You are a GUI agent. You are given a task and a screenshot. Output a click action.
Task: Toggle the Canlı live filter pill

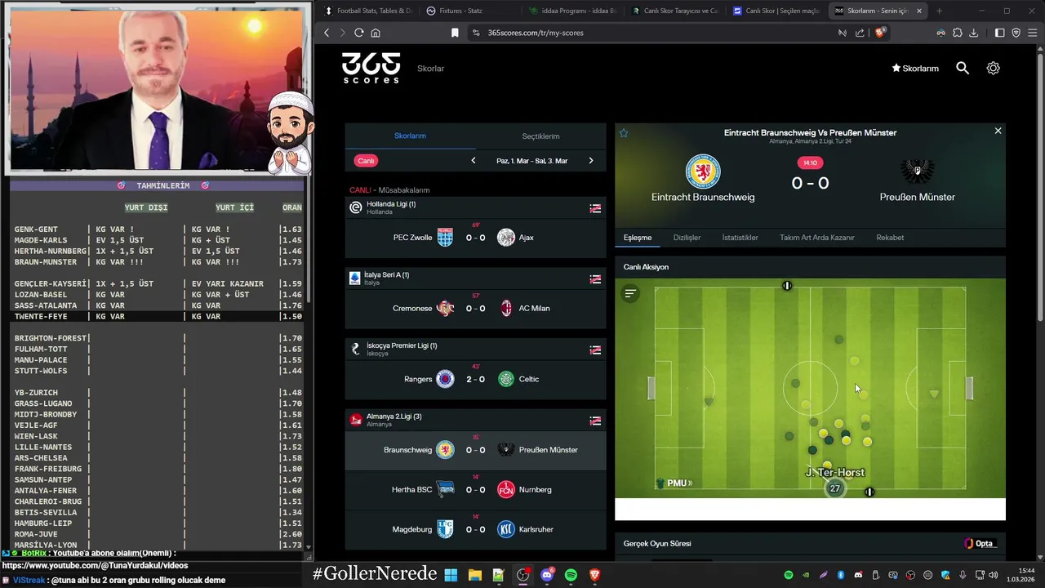pyautogui.click(x=366, y=161)
